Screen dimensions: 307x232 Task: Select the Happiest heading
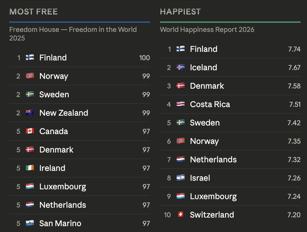[x=180, y=12]
